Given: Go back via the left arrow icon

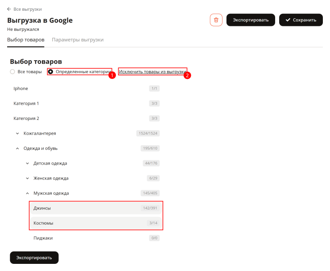Looking at the screenshot, I should coord(9,9).
